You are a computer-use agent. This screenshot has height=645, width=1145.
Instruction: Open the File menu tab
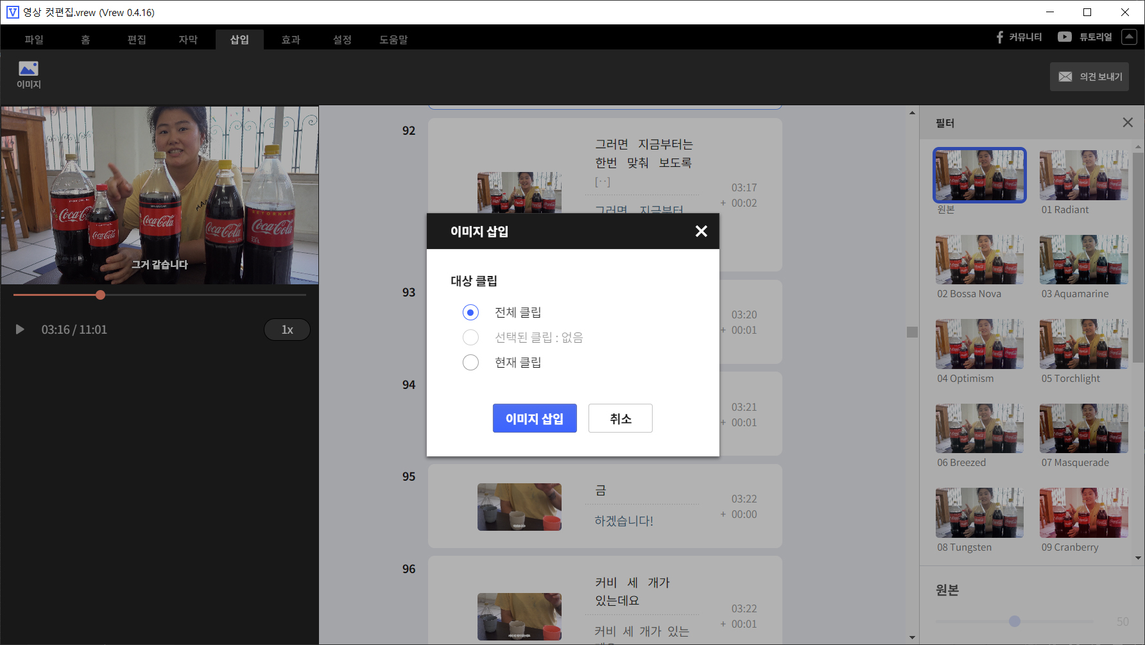coord(34,40)
